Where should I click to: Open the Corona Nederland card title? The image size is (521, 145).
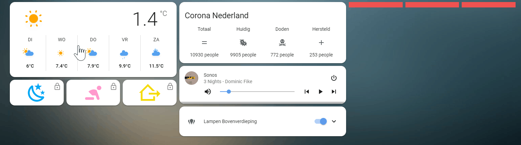point(217,16)
